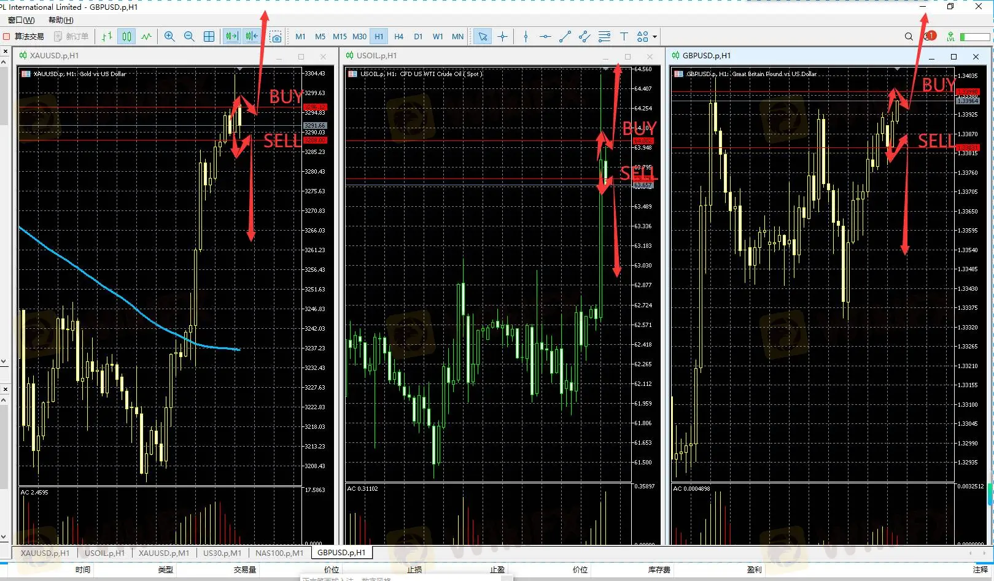Choose the text label tool

pyautogui.click(x=624, y=37)
